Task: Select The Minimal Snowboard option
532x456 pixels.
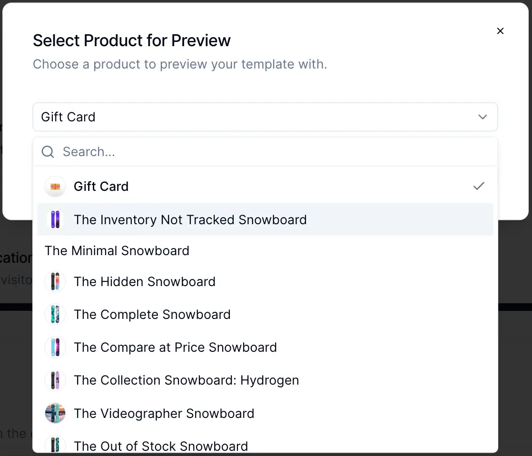Action: [117, 251]
